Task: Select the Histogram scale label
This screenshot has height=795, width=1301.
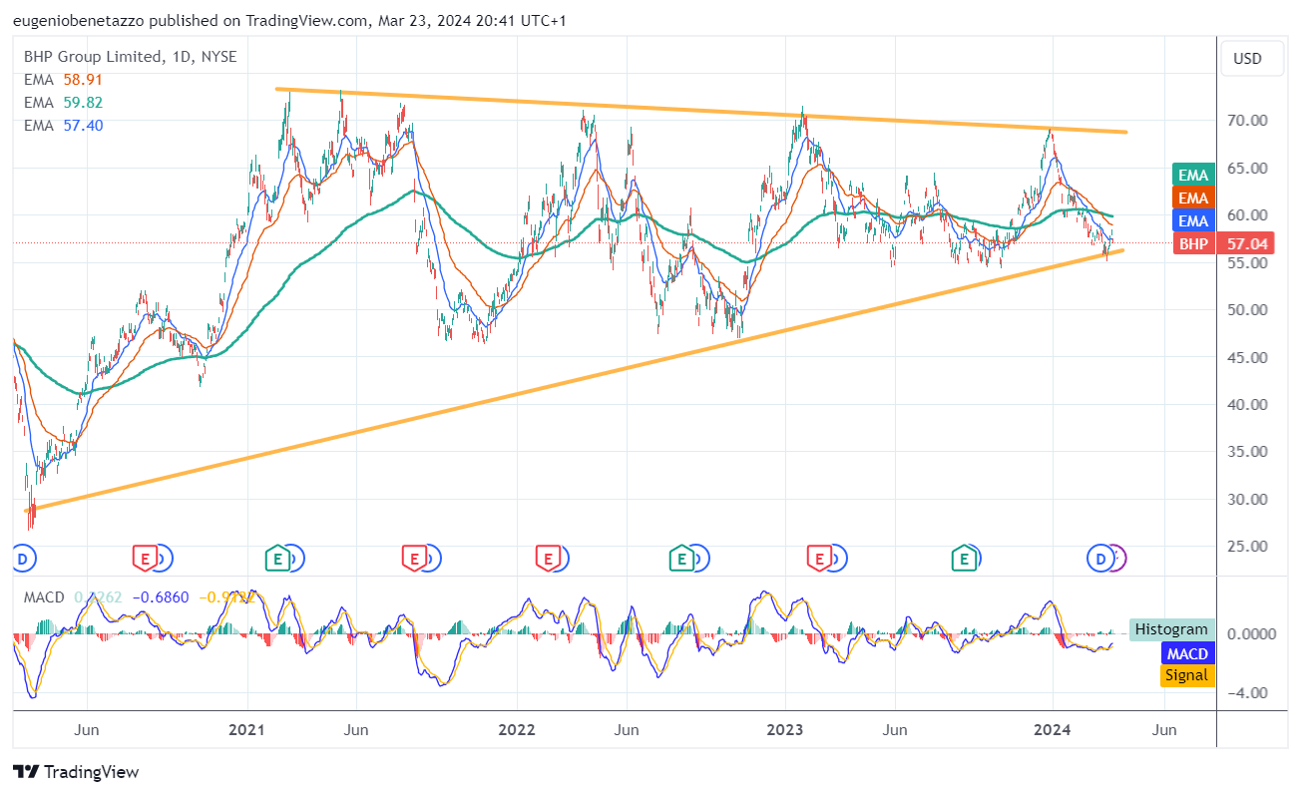Action: pyautogui.click(x=1171, y=629)
